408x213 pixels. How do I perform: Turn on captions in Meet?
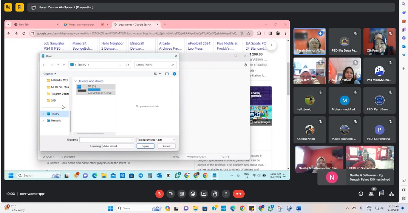pyautogui.click(x=182, y=194)
